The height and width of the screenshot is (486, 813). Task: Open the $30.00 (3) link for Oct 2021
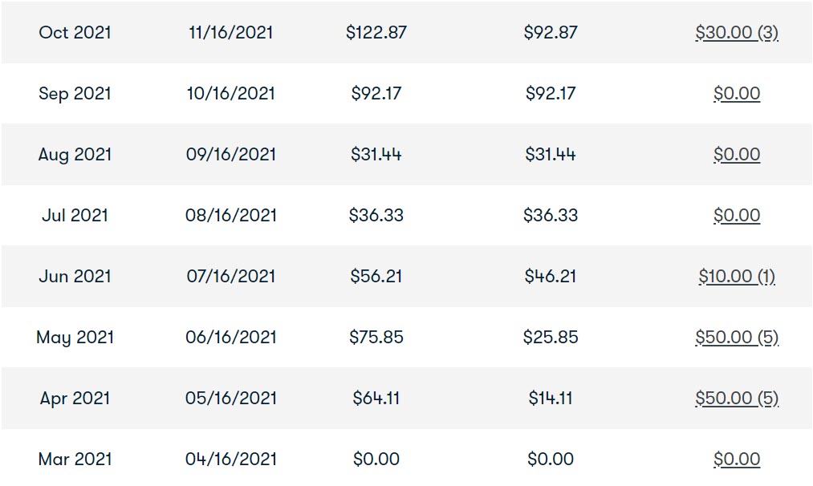tap(737, 33)
